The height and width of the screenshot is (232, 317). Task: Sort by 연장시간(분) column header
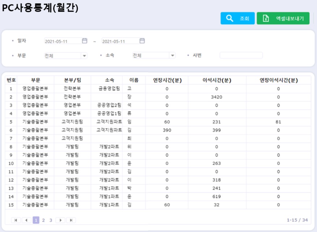(x=167, y=80)
